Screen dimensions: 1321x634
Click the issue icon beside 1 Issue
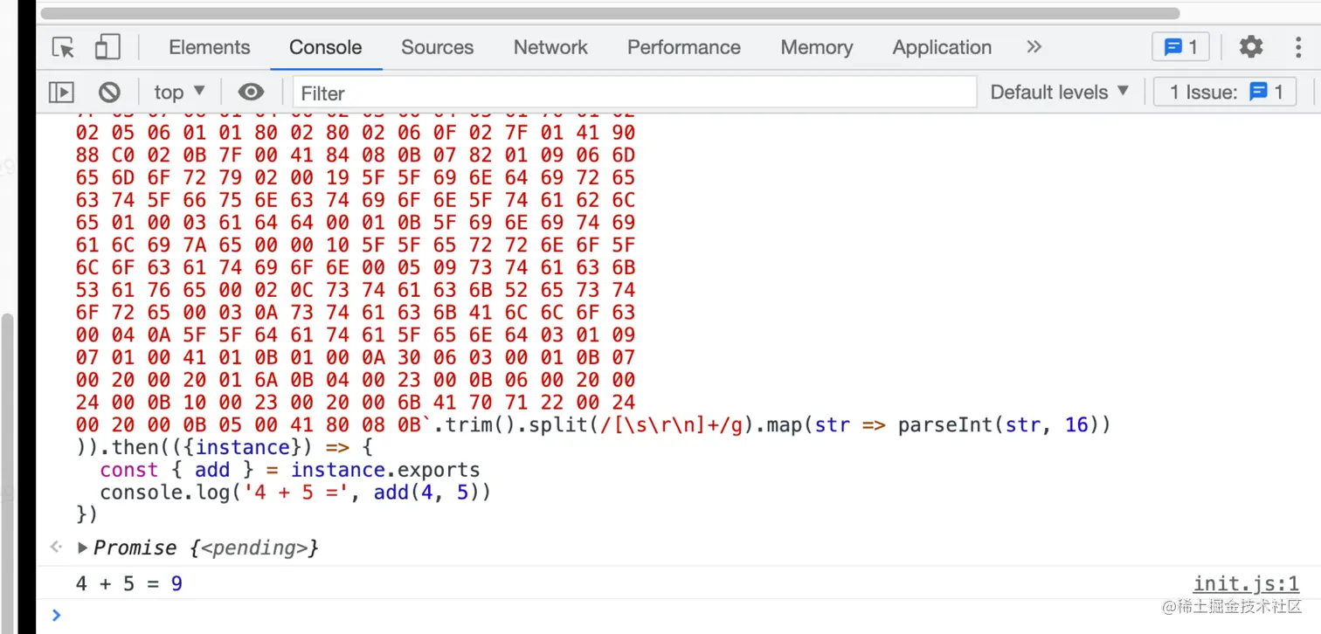coord(1258,92)
